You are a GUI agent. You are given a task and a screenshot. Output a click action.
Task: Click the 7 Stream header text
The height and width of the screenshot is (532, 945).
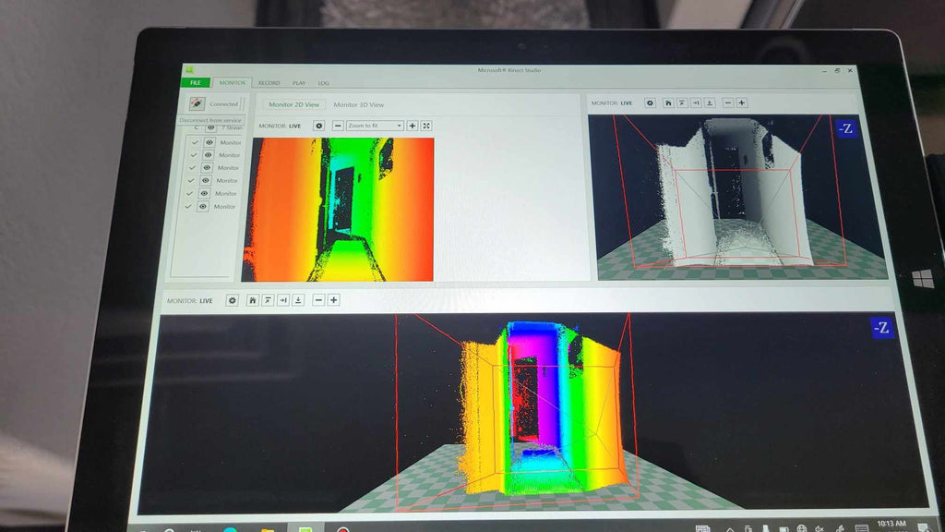[232, 127]
